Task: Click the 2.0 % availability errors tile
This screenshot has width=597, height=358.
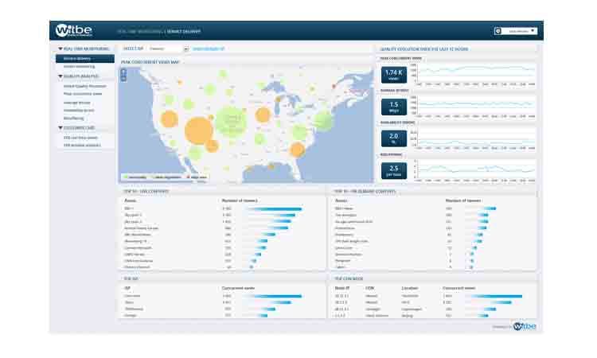Action: (394, 138)
